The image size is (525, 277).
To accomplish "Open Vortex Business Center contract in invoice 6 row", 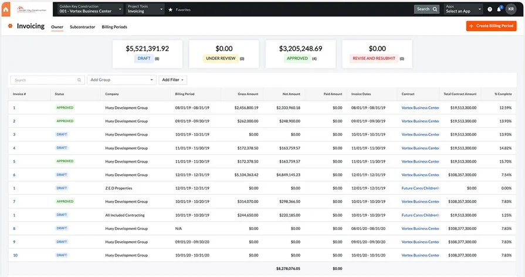I will (x=420, y=175).
